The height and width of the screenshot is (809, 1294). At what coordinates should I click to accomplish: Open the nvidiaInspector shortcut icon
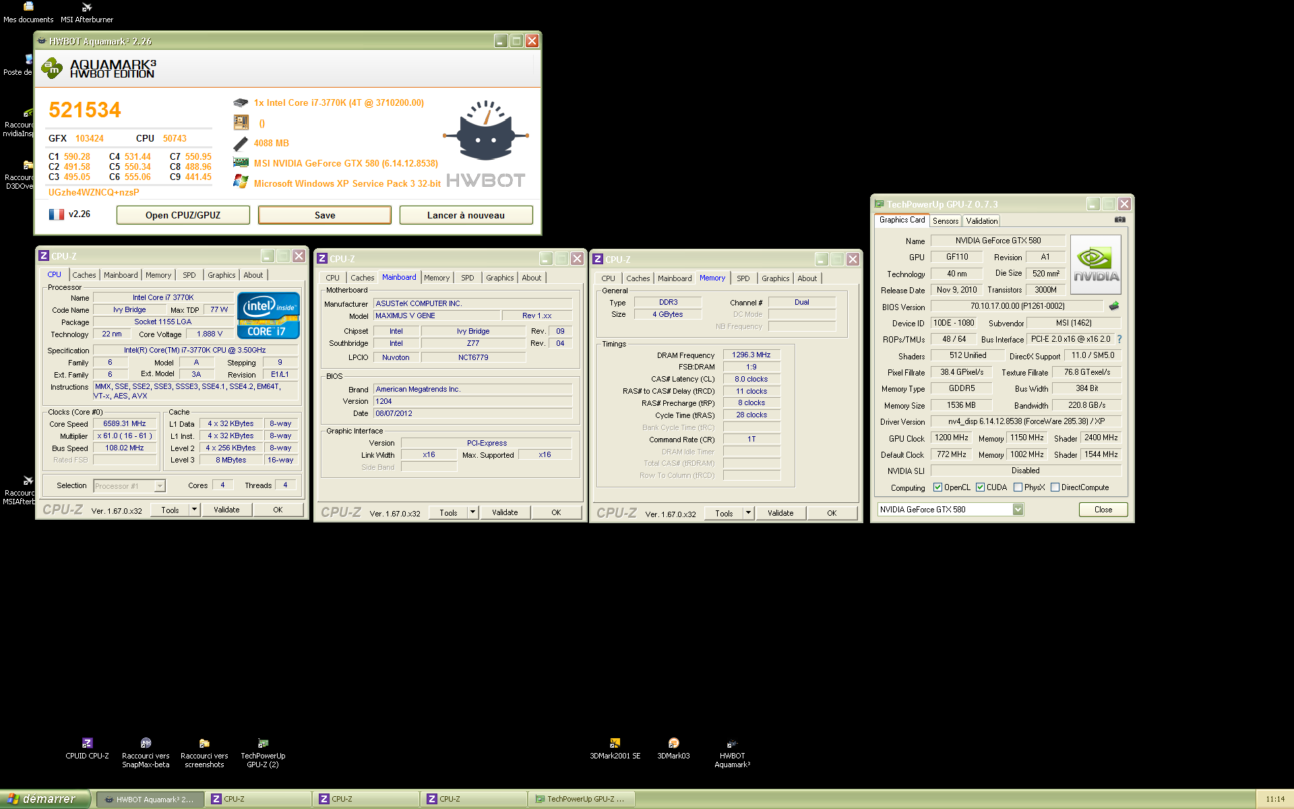(x=28, y=112)
